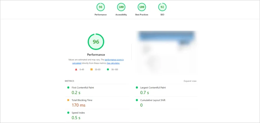Image resolution: width=260 pixels, height=123 pixels.
Task: Click the bold Performance heading under large gauge
Action: (x=96, y=55)
